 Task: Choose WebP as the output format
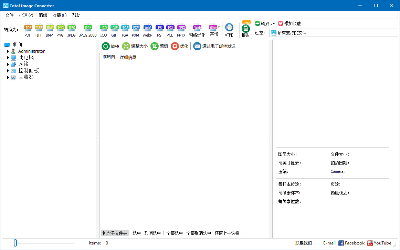(147, 28)
